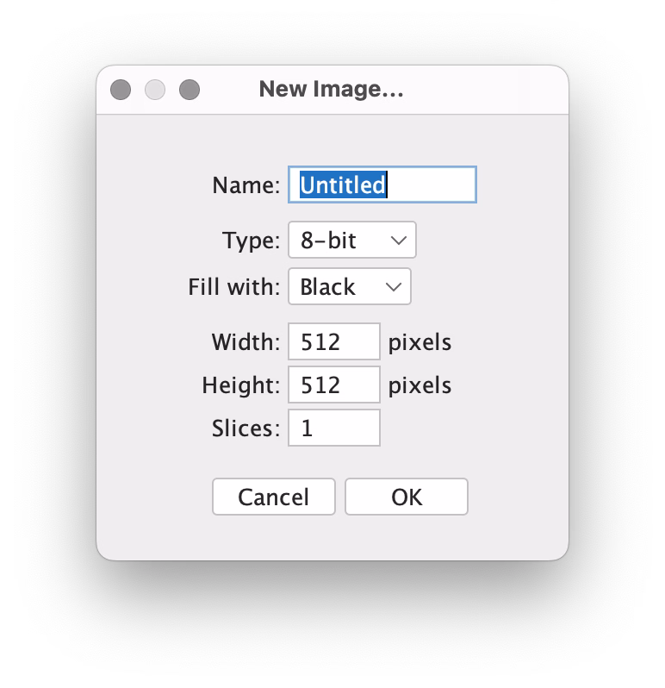Open the Type dropdown showing 8-bit
Image resolution: width=665 pixels, height=688 pixels.
click(351, 241)
